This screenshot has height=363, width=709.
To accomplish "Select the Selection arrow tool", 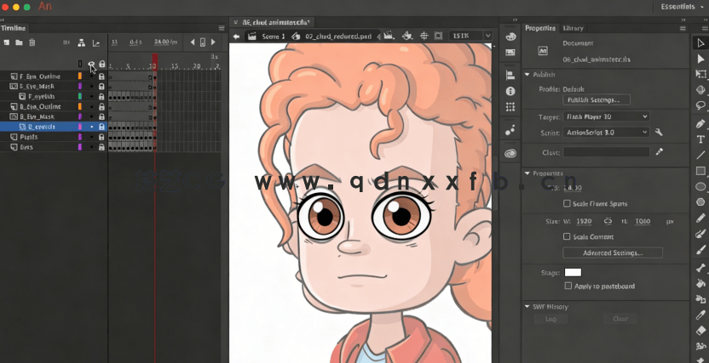I will click(700, 43).
